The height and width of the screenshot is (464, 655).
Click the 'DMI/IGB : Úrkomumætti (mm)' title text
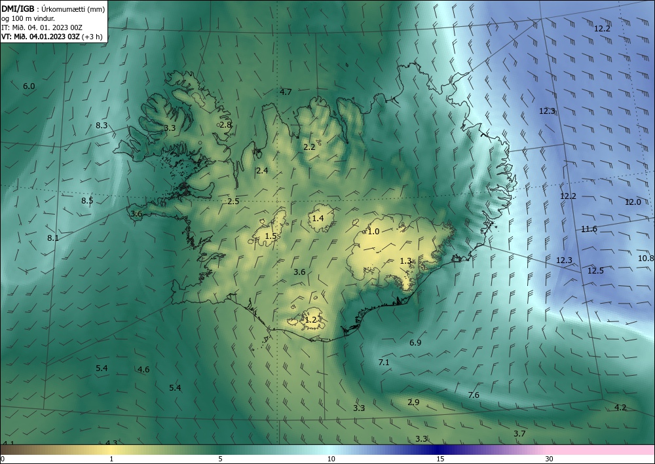tap(54, 9)
